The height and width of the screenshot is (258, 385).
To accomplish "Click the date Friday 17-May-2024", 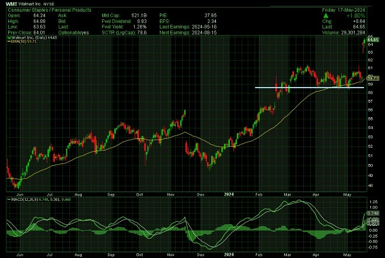I will tap(344, 10).
